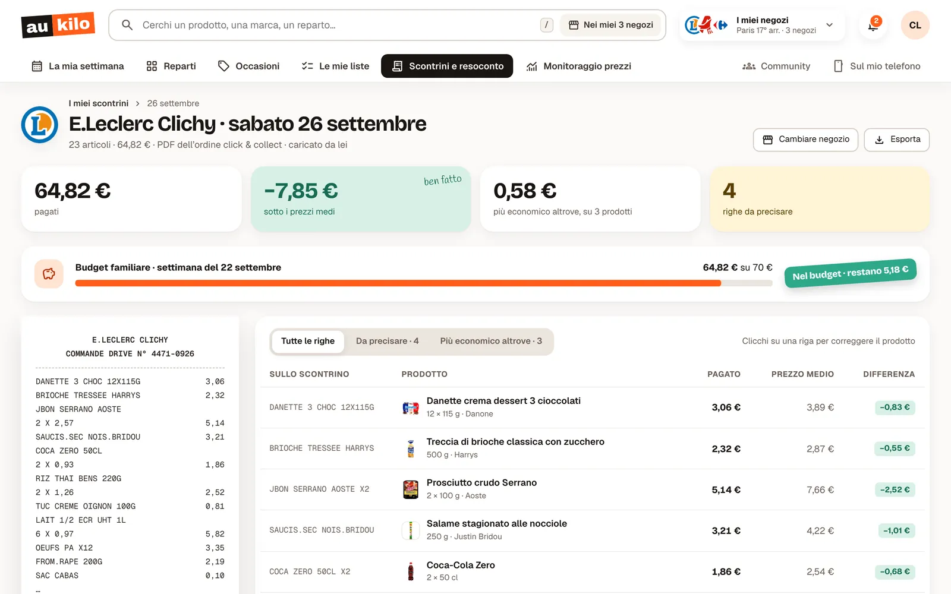Click Salame stagionato alle nocciole
Viewport: 951px width, 594px height.
[497, 524]
